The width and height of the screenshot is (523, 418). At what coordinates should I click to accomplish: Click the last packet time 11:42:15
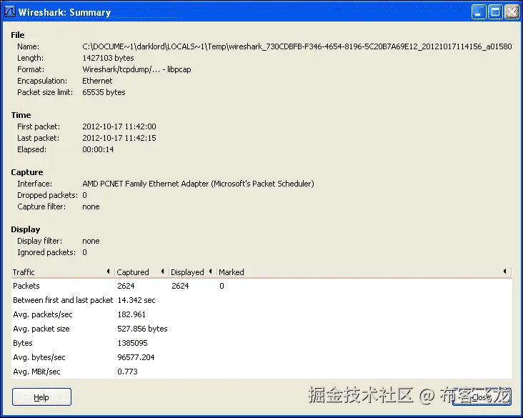point(119,138)
